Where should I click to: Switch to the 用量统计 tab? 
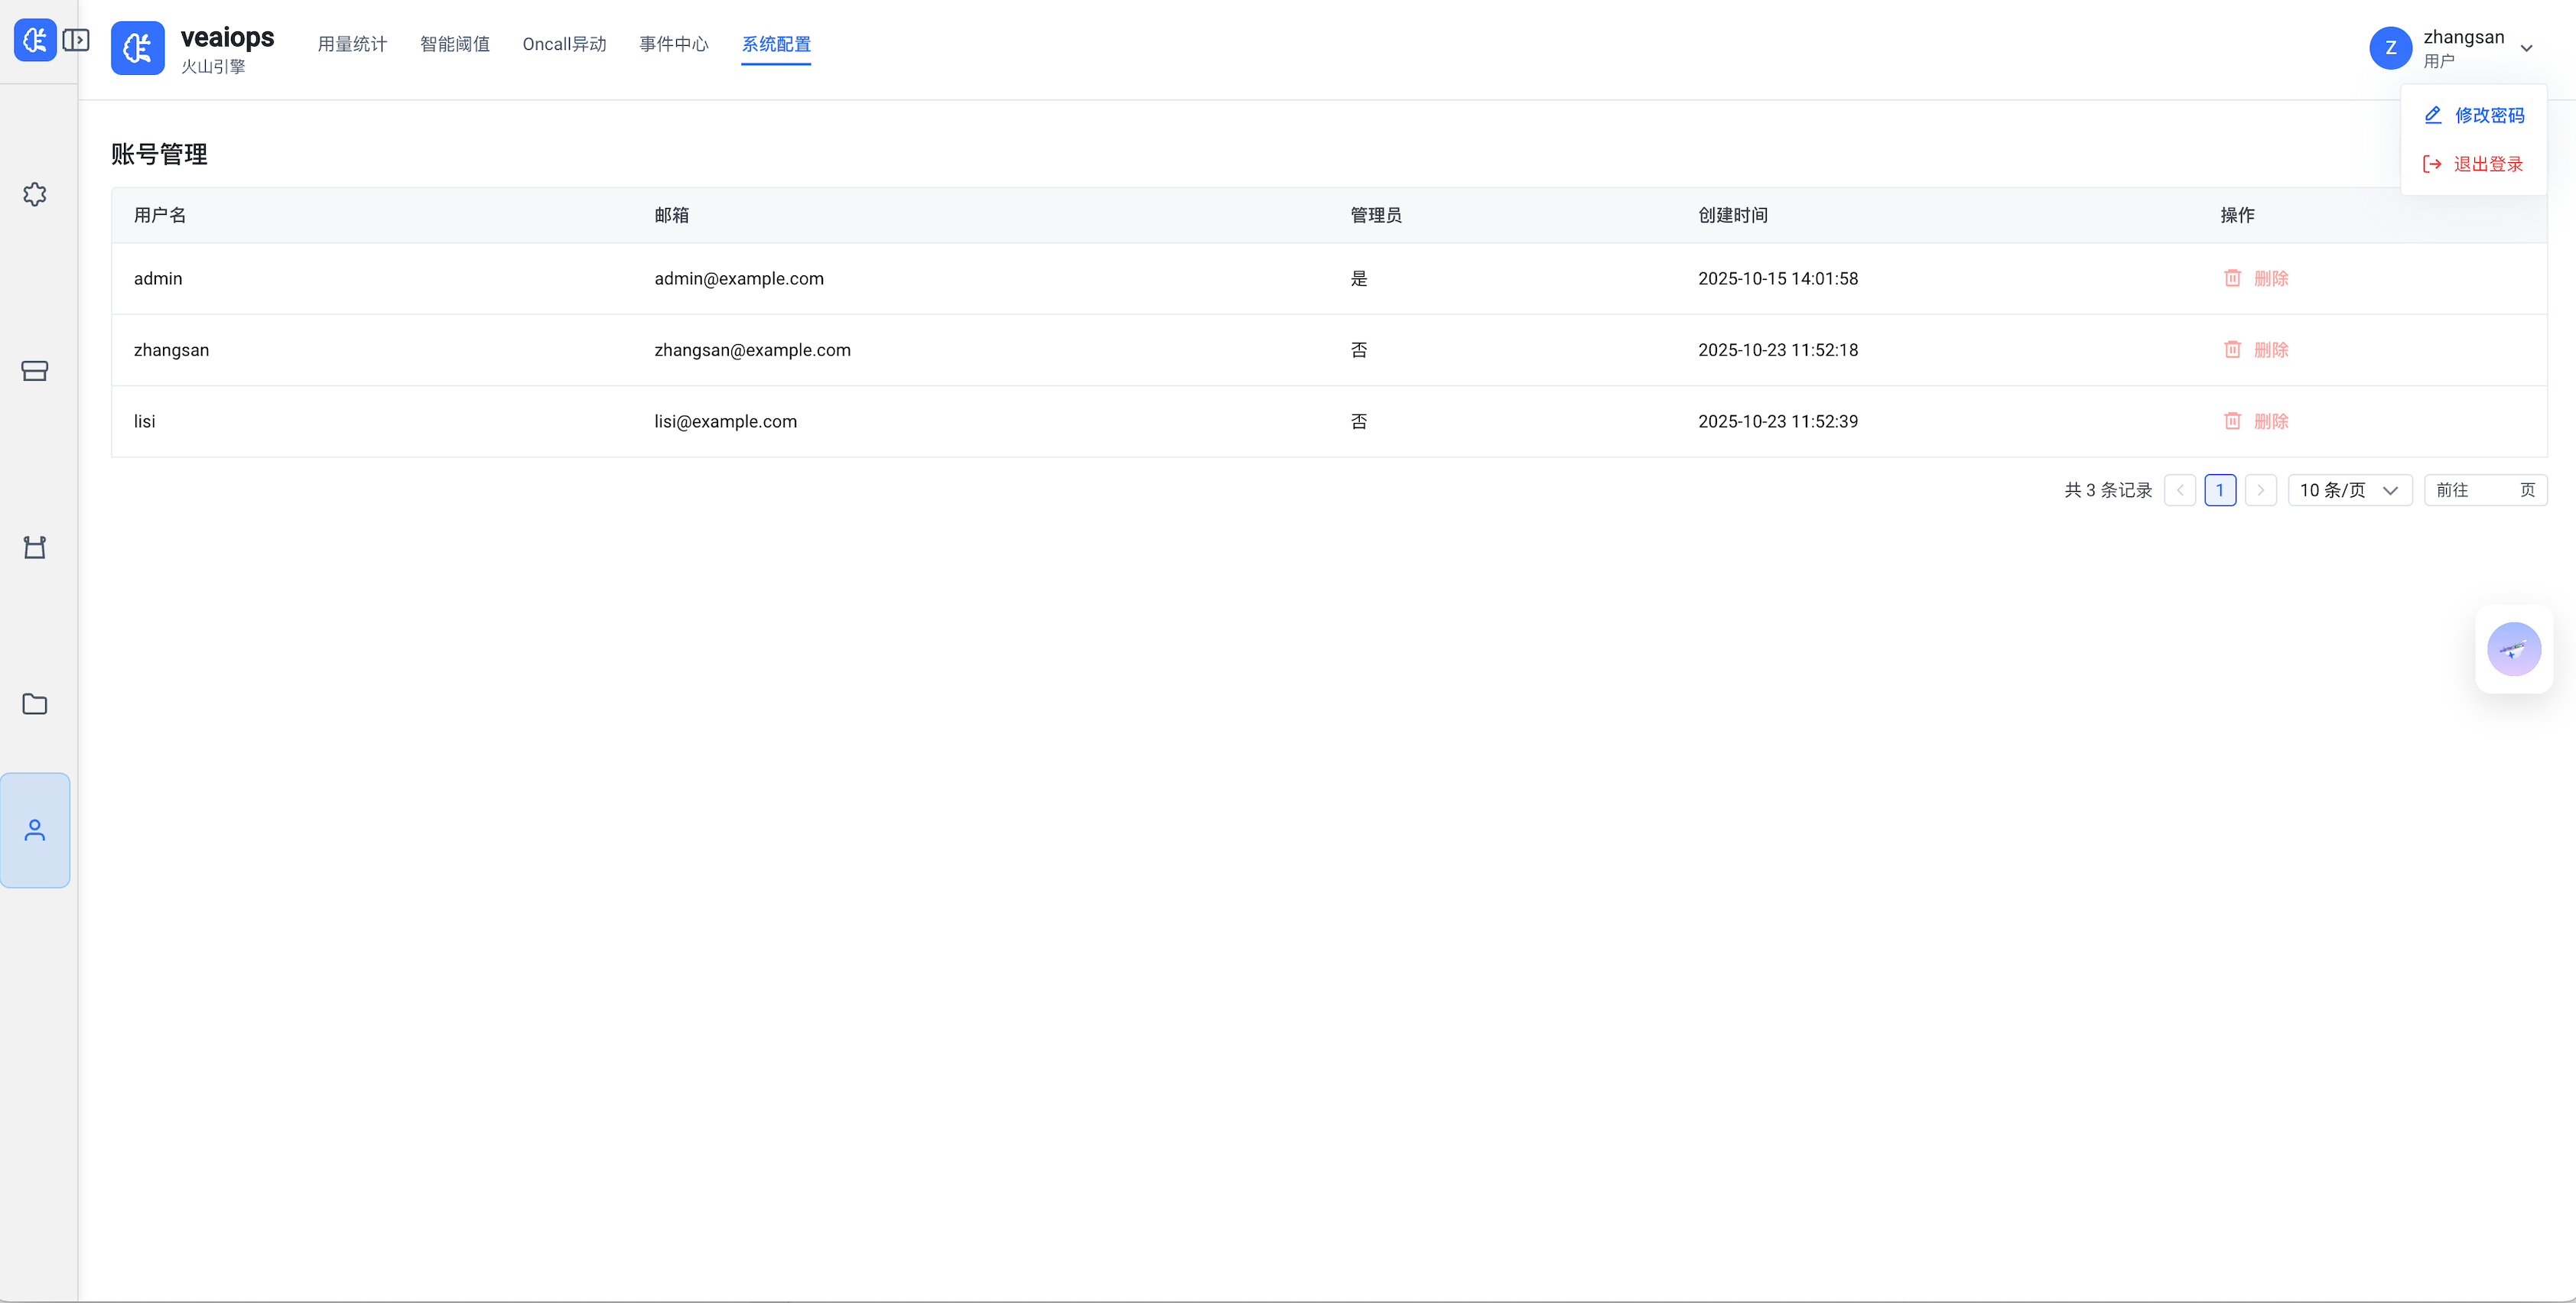tap(352, 44)
